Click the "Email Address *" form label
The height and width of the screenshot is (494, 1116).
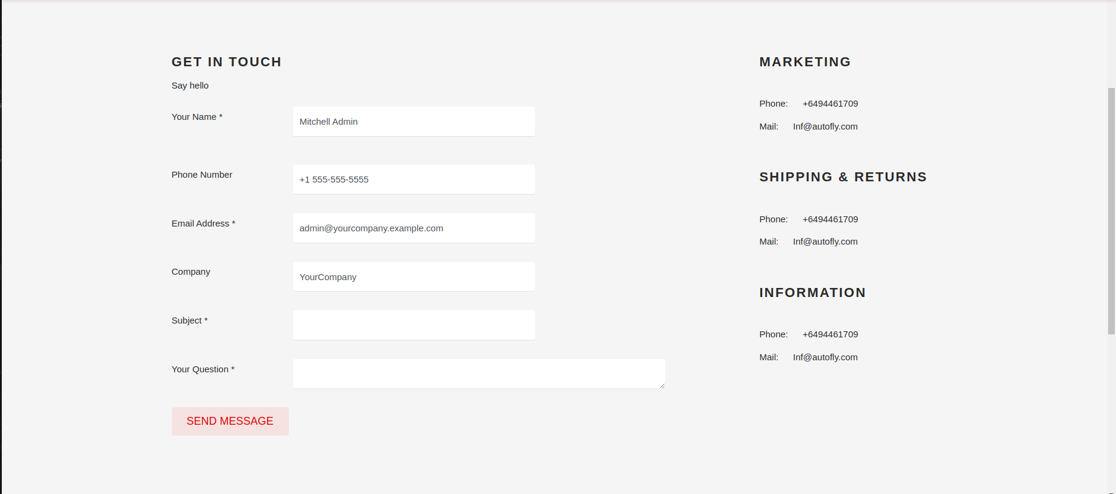point(203,224)
